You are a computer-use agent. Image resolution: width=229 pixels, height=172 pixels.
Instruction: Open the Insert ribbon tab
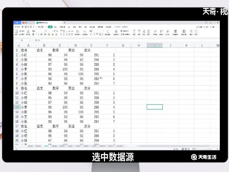[x=56, y=27]
